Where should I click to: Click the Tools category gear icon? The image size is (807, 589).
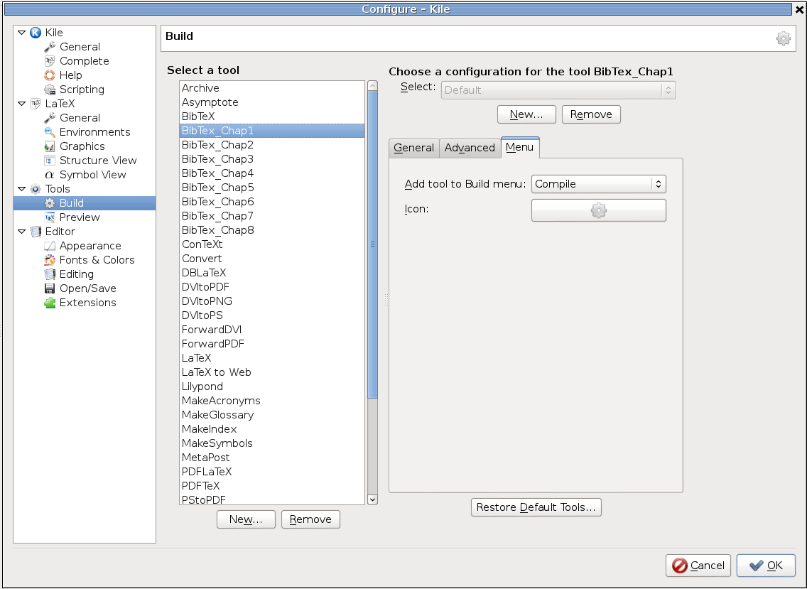pos(36,189)
